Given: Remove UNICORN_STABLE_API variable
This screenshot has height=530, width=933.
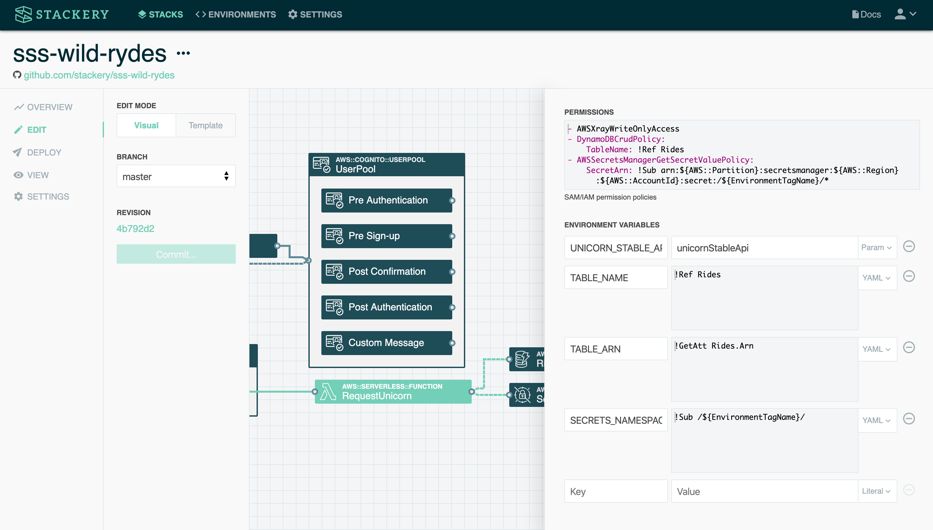Looking at the screenshot, I should click(909, 247).
